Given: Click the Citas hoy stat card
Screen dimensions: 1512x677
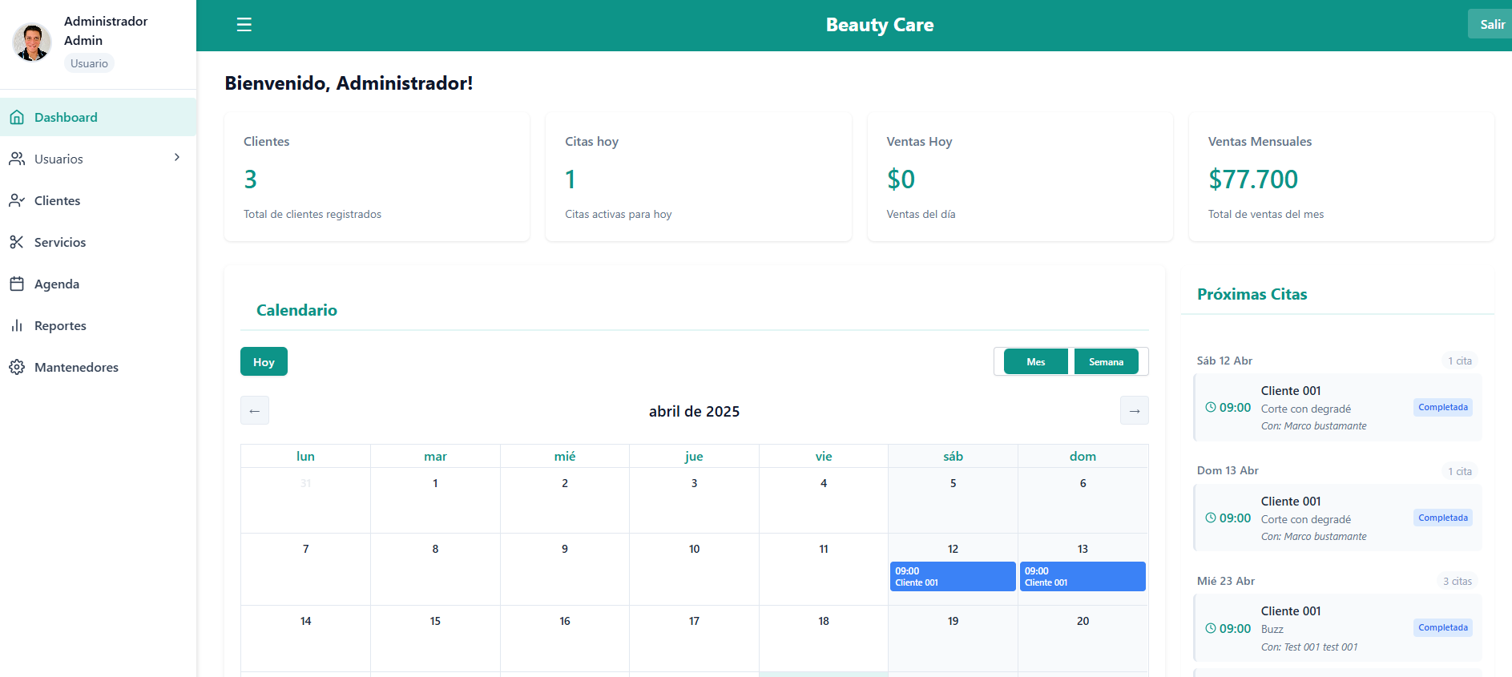Looking at the screenshot, I should pyautogui.click(x=698, y=176).
